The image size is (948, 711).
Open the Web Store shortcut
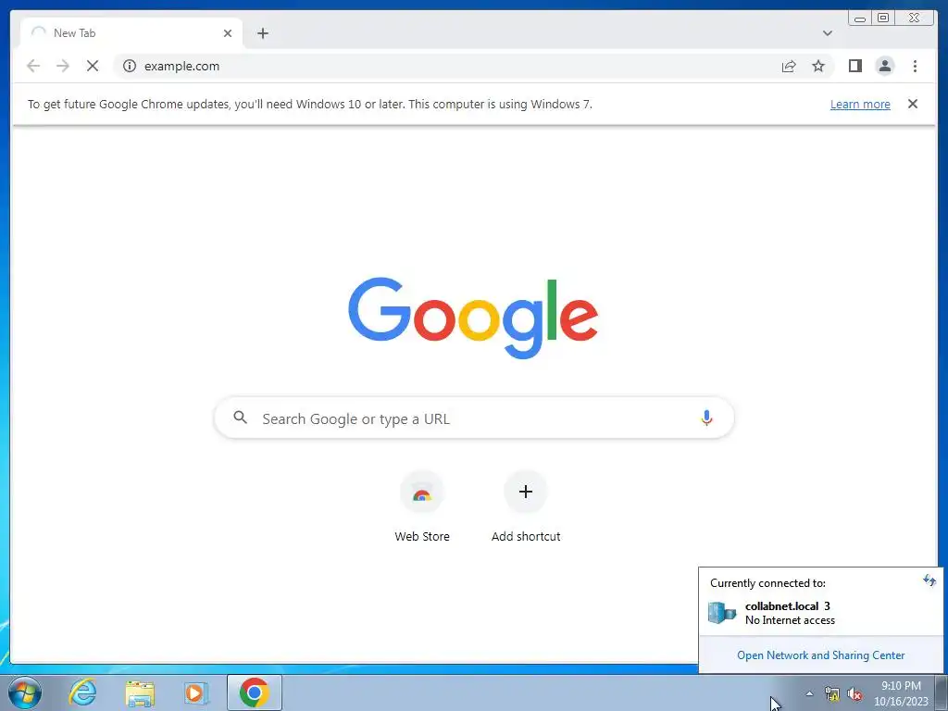(x=422, y=507)
